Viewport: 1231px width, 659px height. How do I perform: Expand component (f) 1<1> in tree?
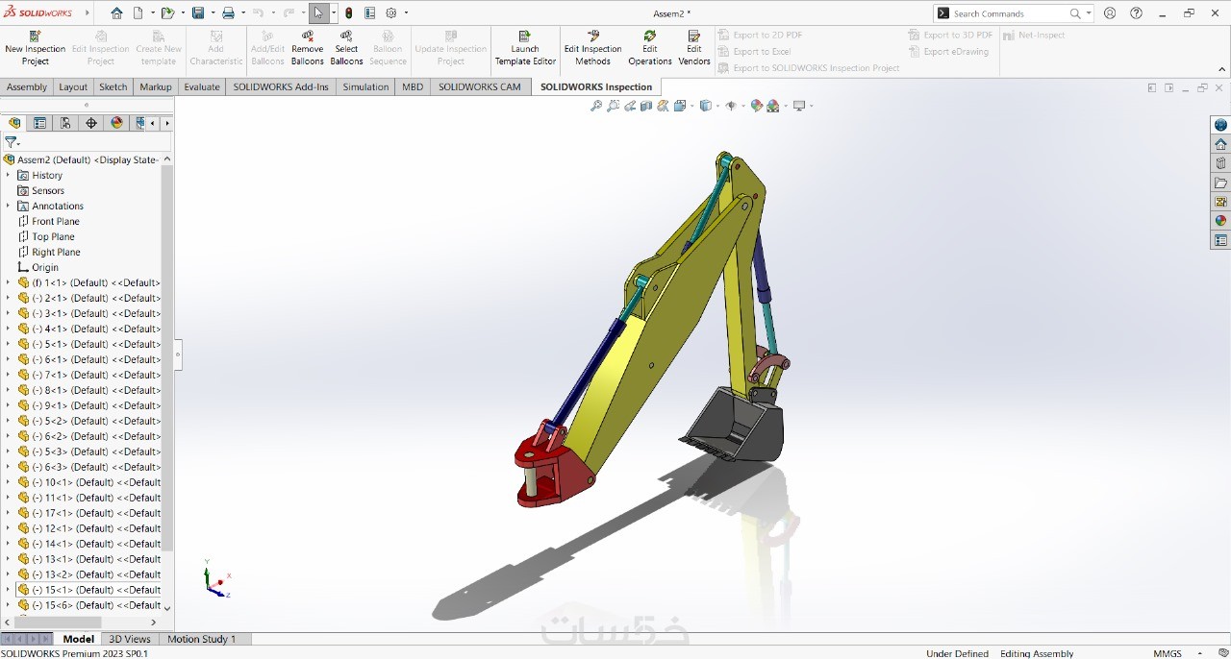point(8,282)
